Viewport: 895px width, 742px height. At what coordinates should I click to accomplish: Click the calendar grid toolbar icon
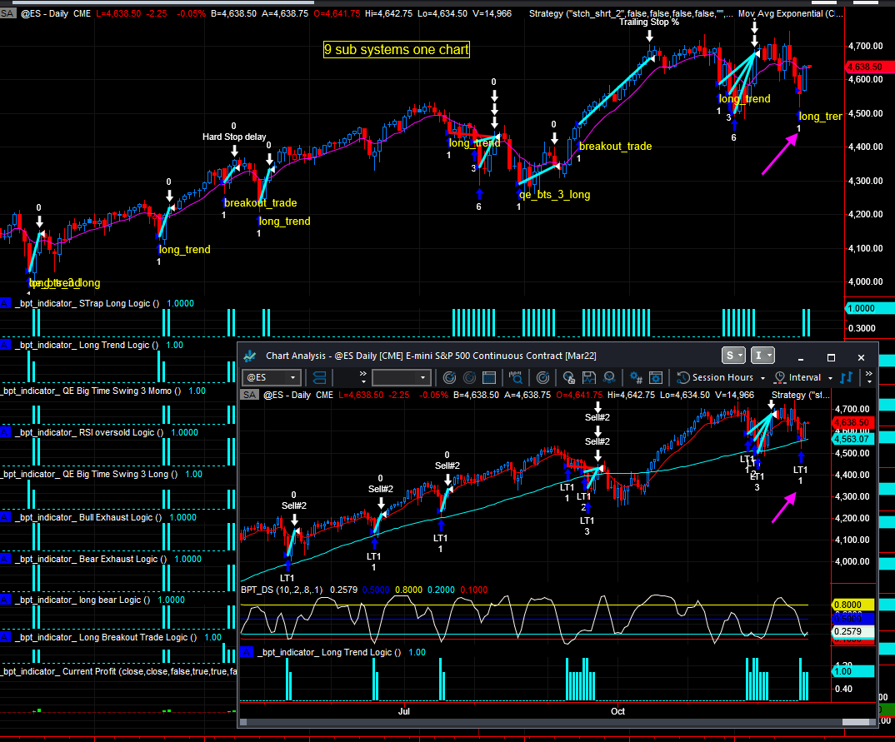[x=488, y=377]
